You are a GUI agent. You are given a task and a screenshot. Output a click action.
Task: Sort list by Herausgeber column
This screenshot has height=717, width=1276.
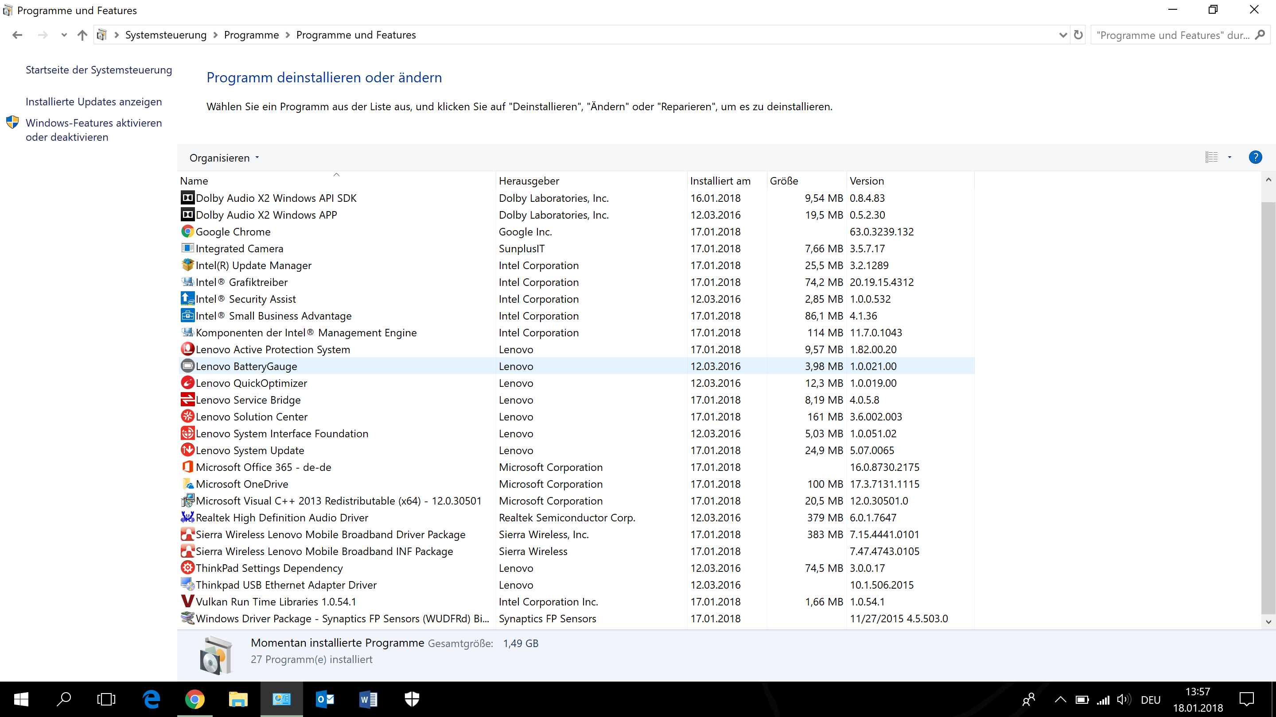[x=591, y=181]
